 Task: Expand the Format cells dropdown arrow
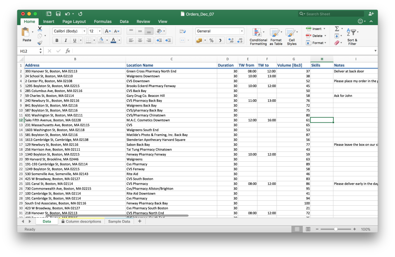tap(325, 43)
